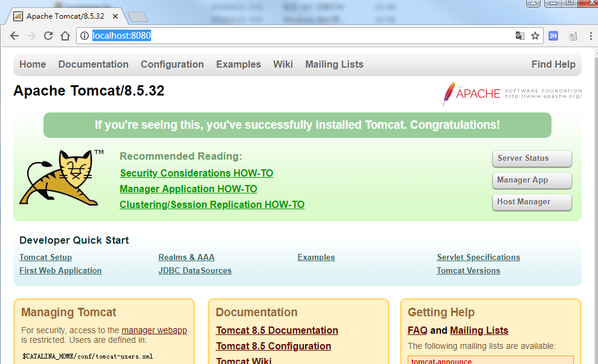This screenshot has height=364, width=598.
Task: Open the First Web Application link
Action: pyautogui.click(x=60, y=270)
